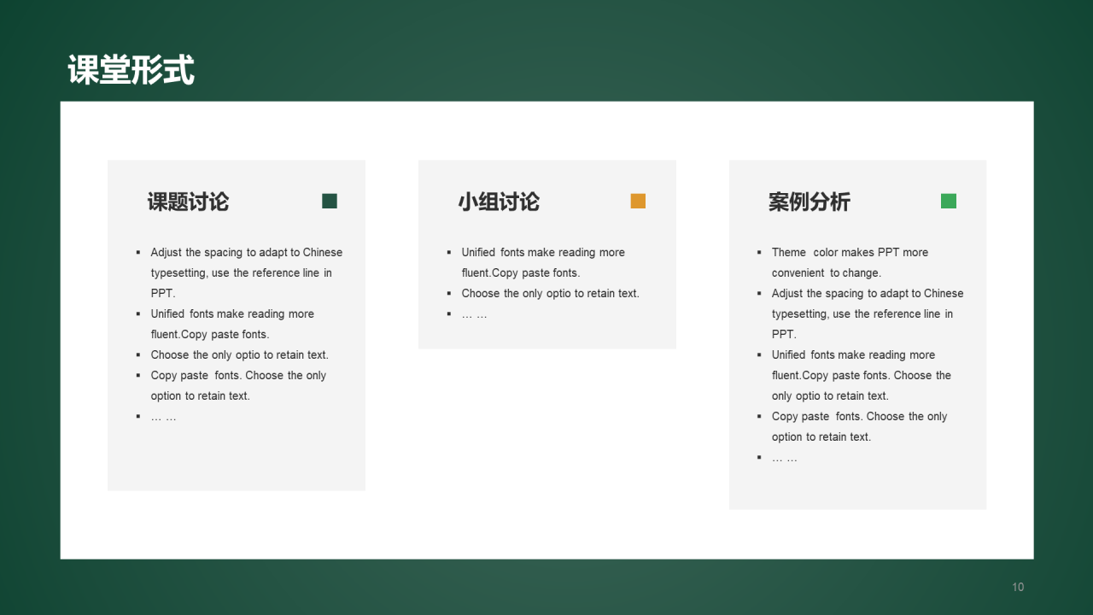Click the 小组讨论 card heading
The height and width of the screenshot is (615, 1093).
pyautogui.click(x=499, y=202)
